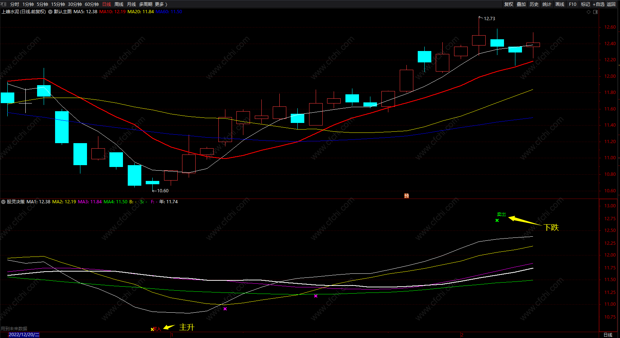
Task: Click the 预 forecast marker icon
Action: (x=406, y=196)
